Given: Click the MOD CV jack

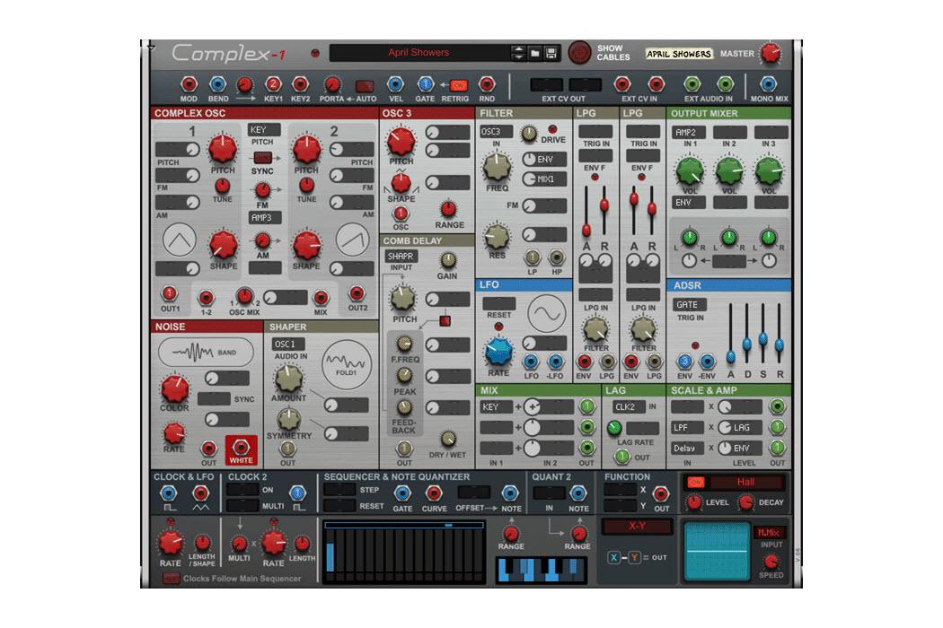Looking at the screenshot, I should click(189, 84).
